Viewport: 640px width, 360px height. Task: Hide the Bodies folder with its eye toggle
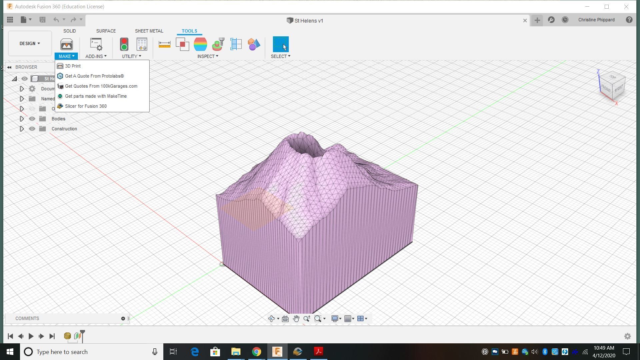click(32, 118)
